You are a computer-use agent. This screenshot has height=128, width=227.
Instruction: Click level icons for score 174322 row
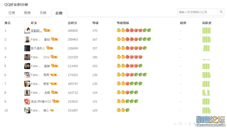[x=132, y=75]
